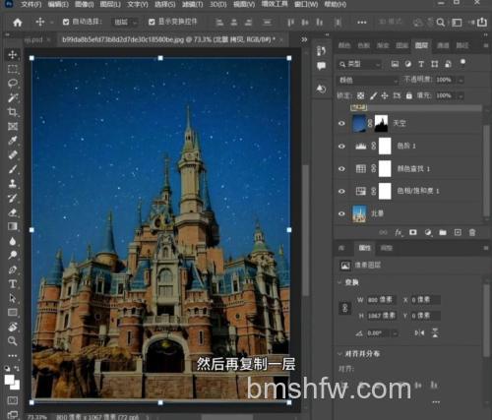Select the Move tool in the toolbox
Screen dimensions: 492x420
pyautogui.click(x=13, y=54)
